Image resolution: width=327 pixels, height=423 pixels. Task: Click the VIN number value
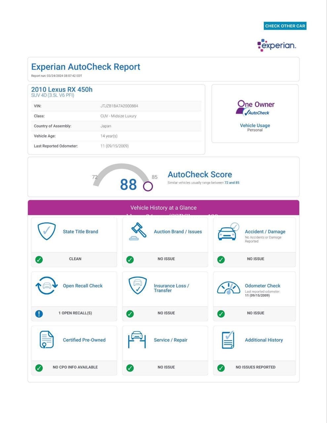click(x=119, y=106)
